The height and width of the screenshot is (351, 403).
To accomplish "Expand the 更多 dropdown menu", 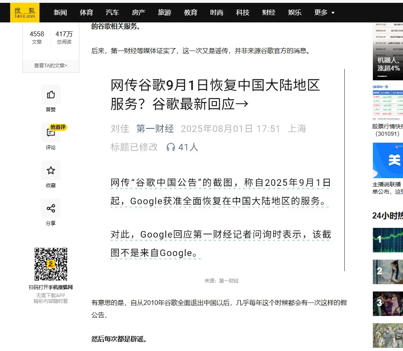I will pos(324,13).
